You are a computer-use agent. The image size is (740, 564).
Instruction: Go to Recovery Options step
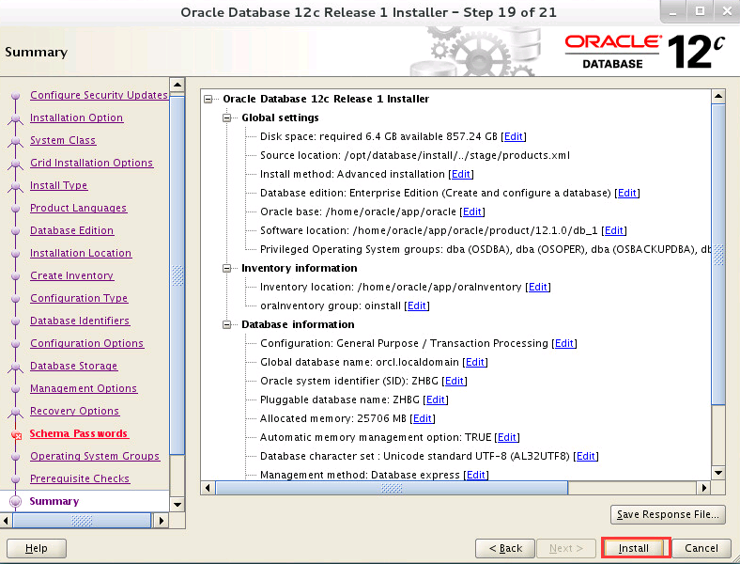pos(74,411)
